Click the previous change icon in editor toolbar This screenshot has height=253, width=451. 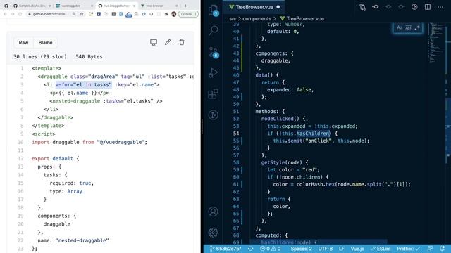pyautogui.click(x=388, y=7)
